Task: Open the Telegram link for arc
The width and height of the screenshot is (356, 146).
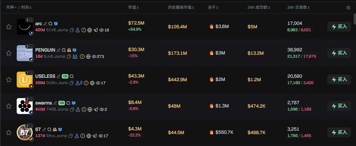Action: 96,30
